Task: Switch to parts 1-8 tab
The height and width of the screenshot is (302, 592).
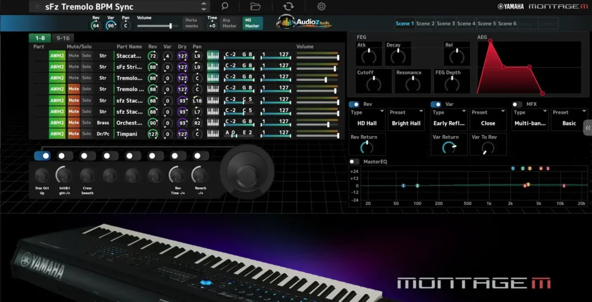Action: click(40, 38)
